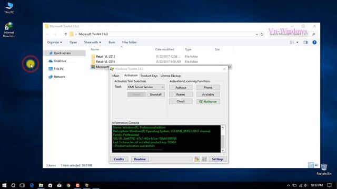Toggle the preview pane icon
The height and width of the screenshot is (189, 337).
pos(305,43)
